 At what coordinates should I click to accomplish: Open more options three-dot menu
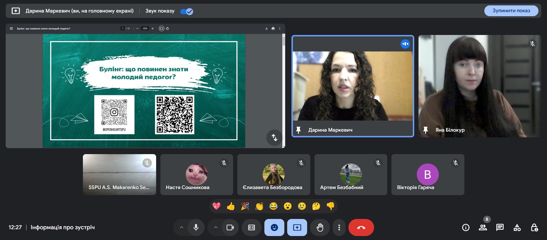point(339,227)
